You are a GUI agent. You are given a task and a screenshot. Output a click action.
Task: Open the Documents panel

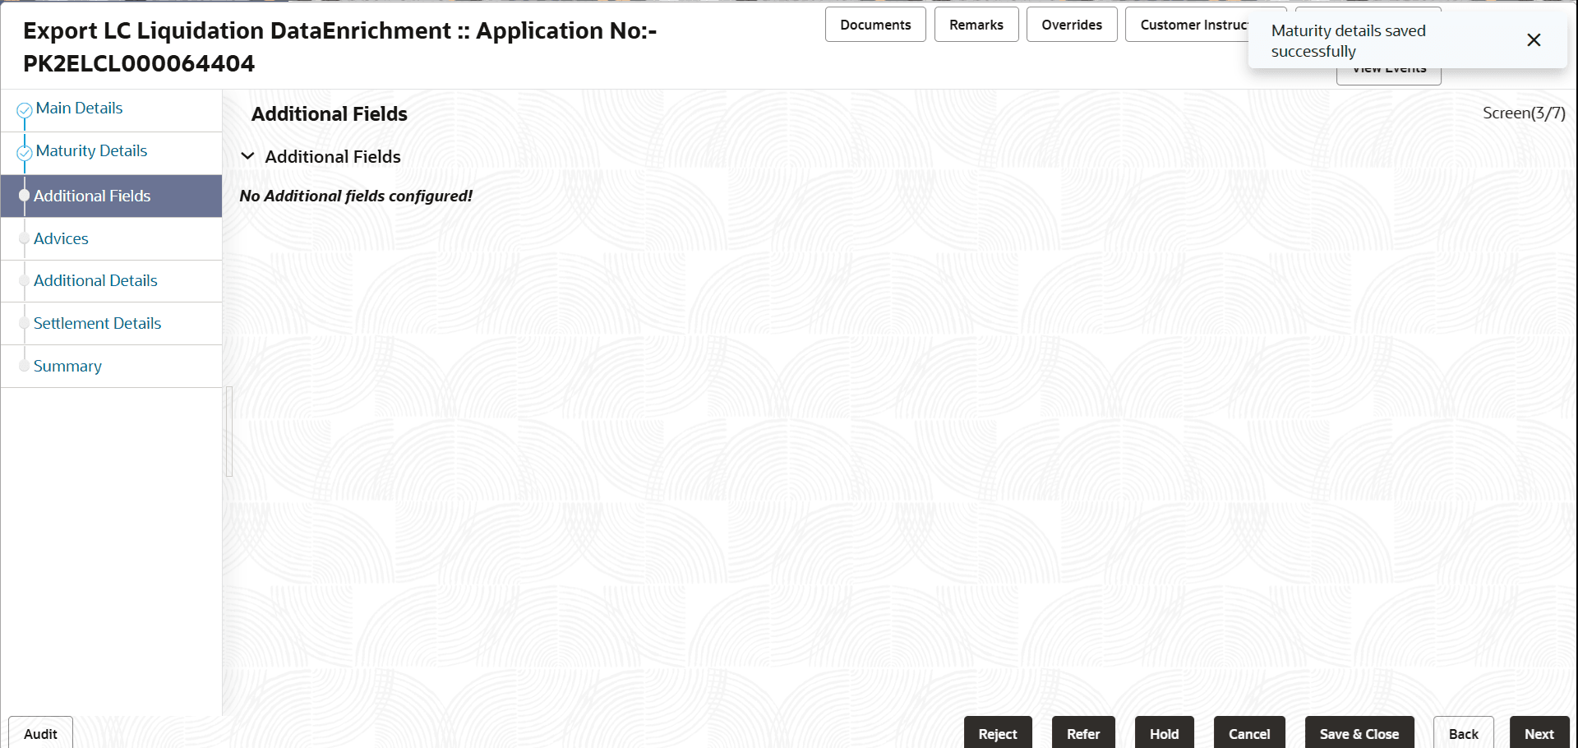tap(875, 25)
